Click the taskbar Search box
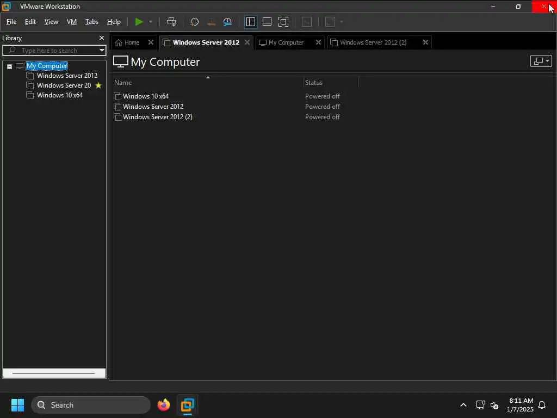557x418 pixels. coord(91,405)
